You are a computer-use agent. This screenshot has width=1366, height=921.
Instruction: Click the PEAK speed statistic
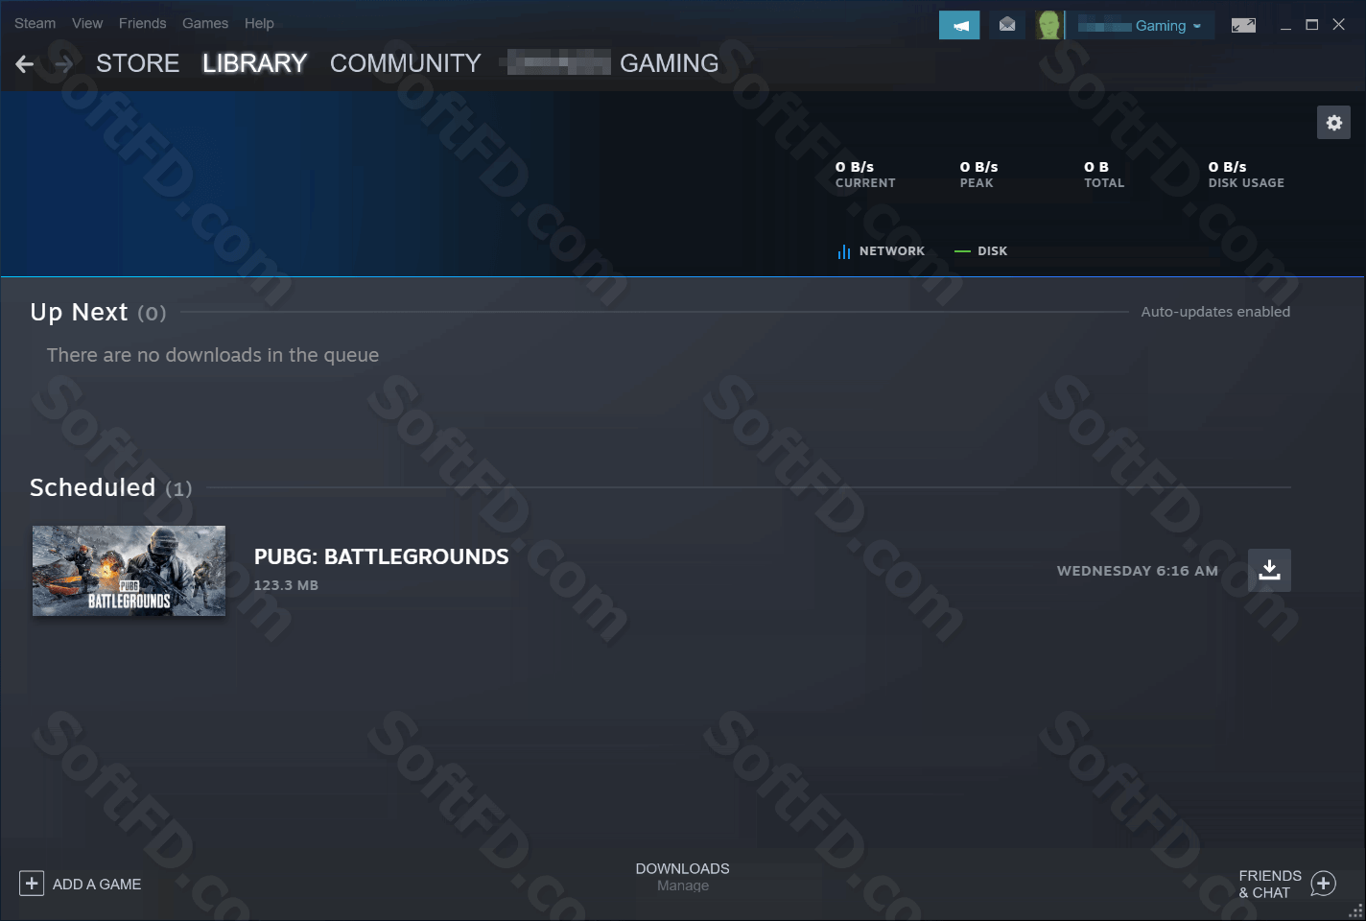tap(978, 175)
